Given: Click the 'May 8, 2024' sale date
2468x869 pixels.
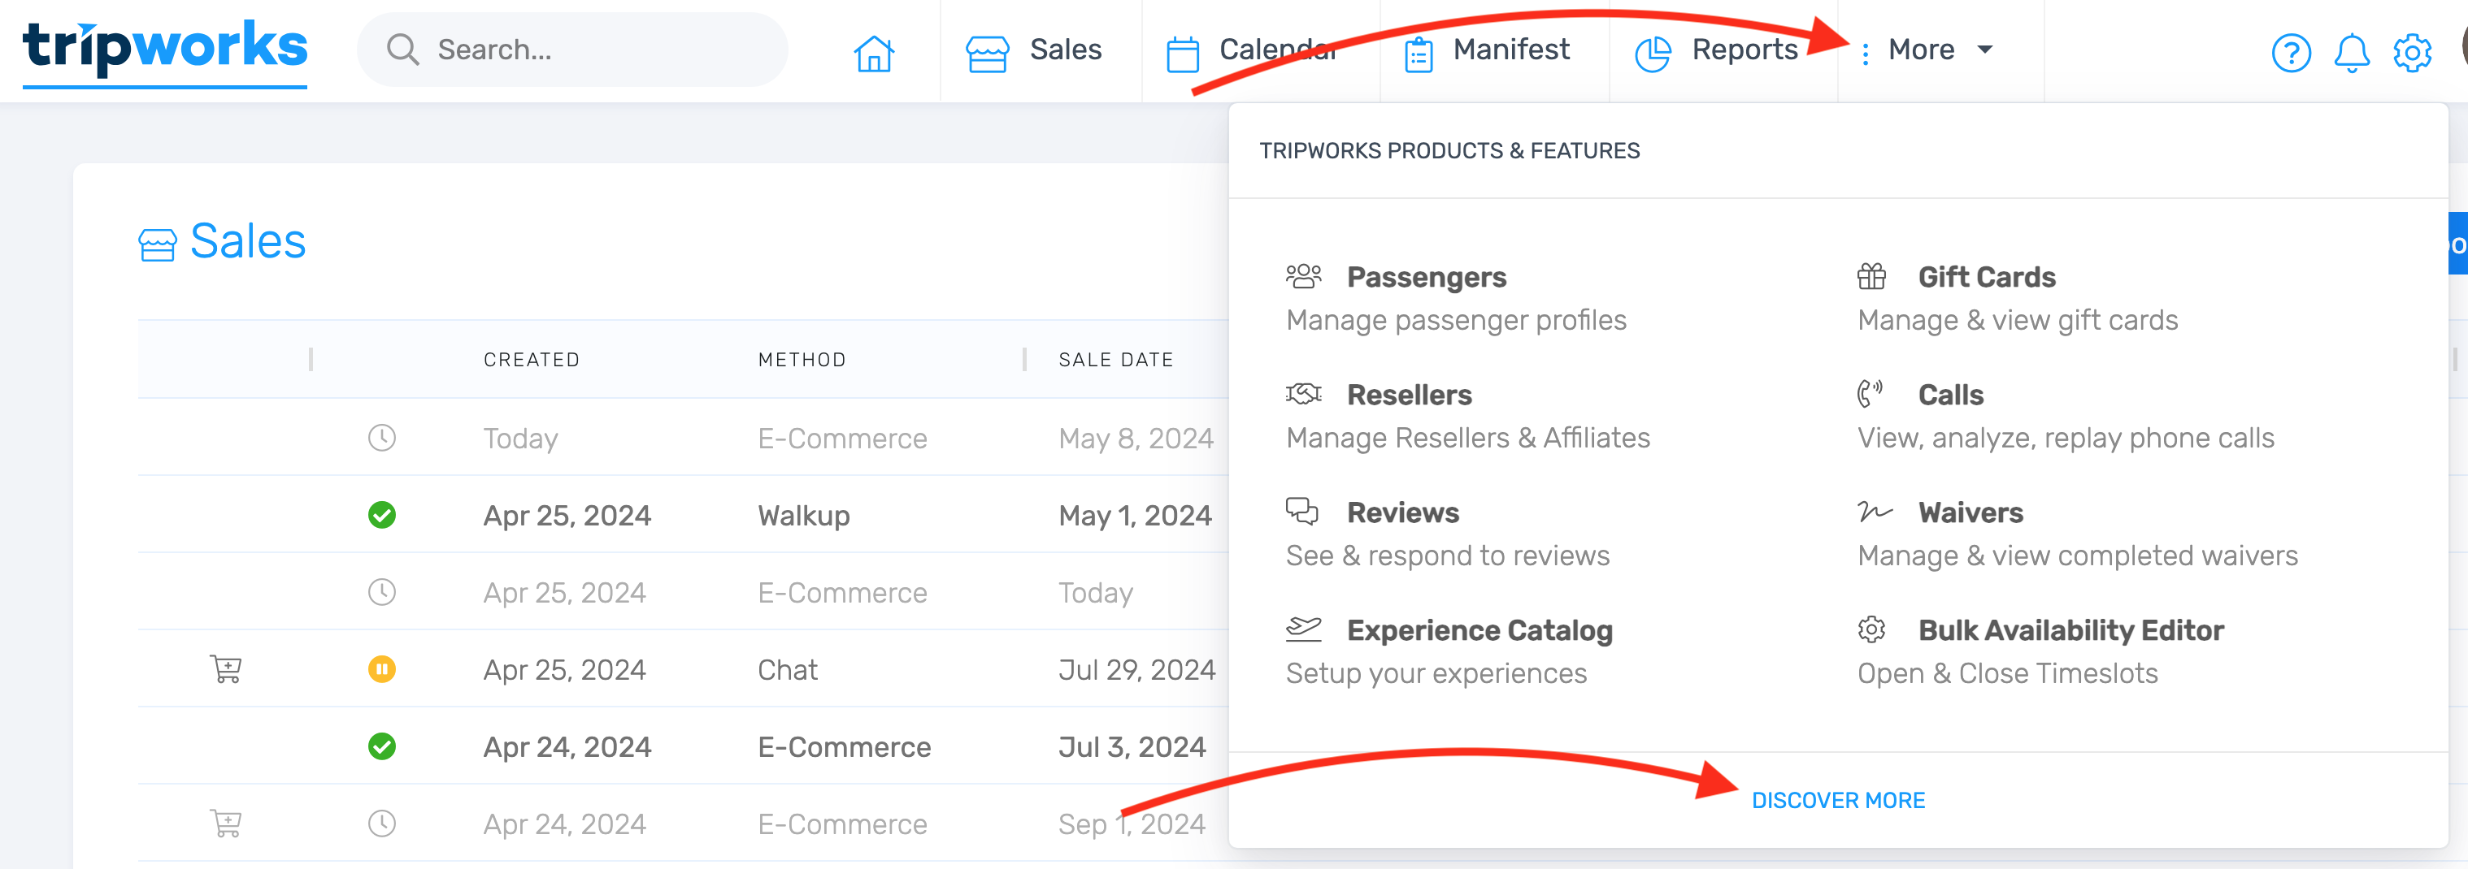Looking at the screenshot, I should click(1136, 439).
